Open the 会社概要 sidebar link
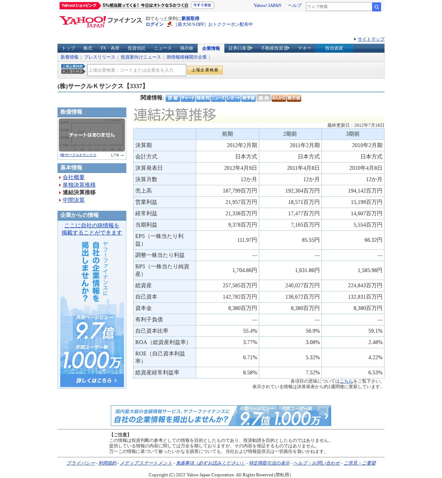Screen dimensions: 442x478 click(x=74, y=177)
